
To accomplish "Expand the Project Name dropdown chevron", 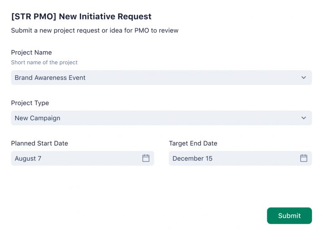I will (x=303, y=78).
